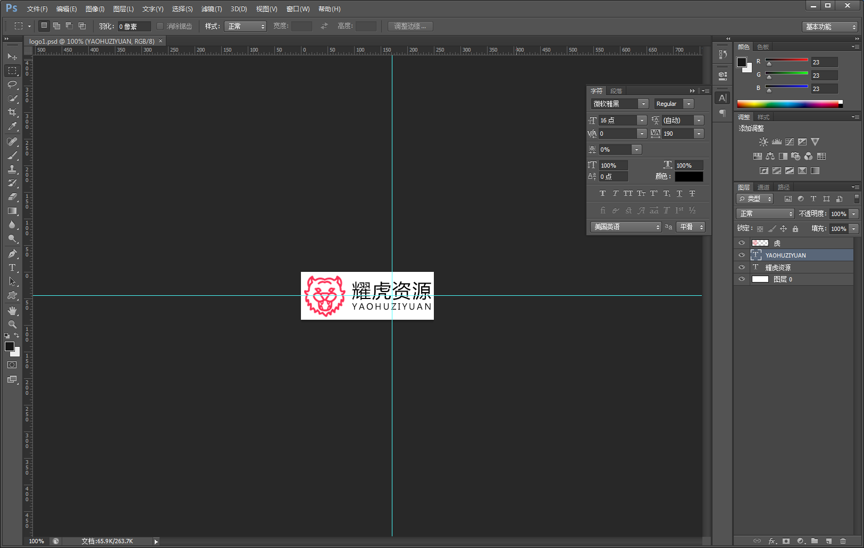
Task: Select the Zoom tool
Action: click(x=12, y=325)
